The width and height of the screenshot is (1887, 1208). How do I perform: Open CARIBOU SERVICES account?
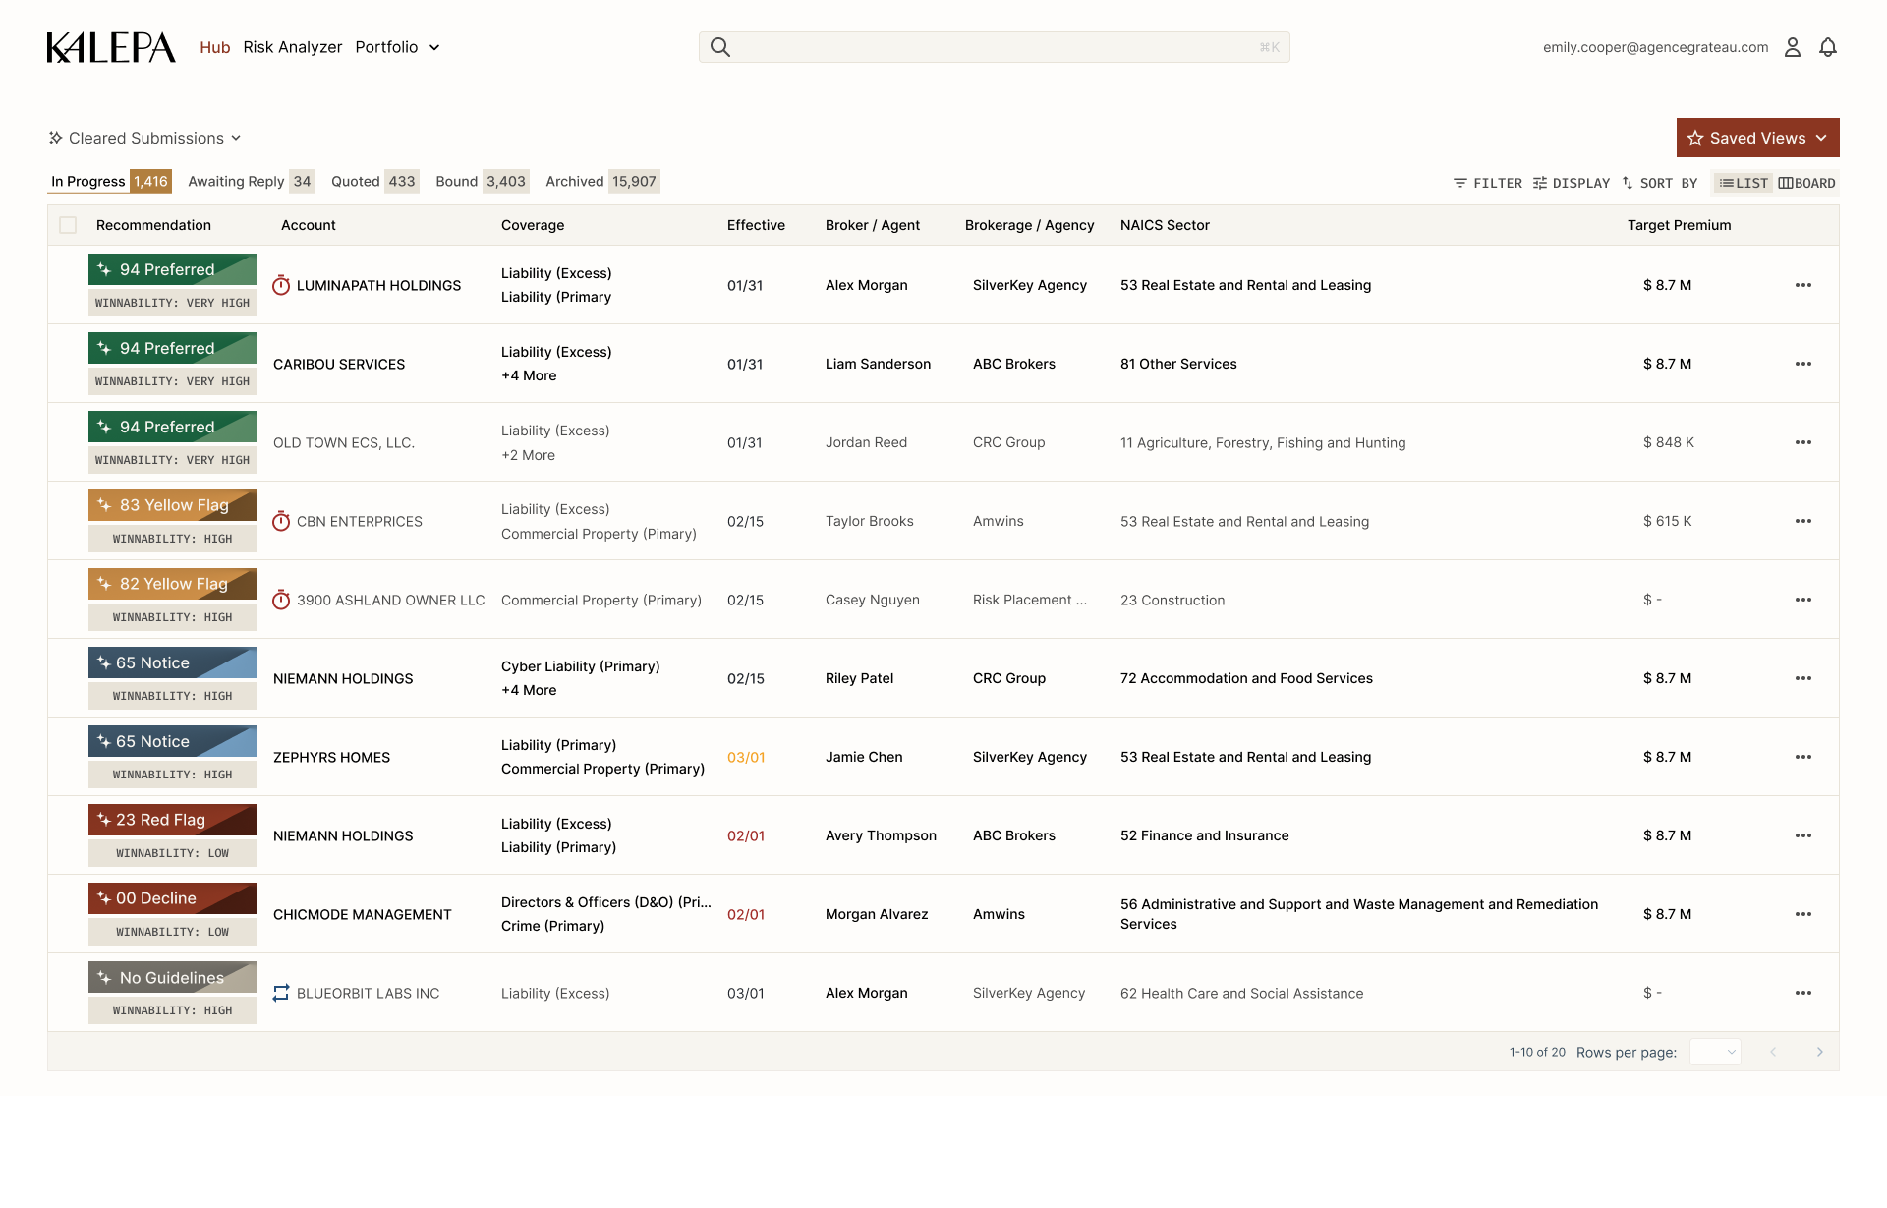click(x=339, y=364)
